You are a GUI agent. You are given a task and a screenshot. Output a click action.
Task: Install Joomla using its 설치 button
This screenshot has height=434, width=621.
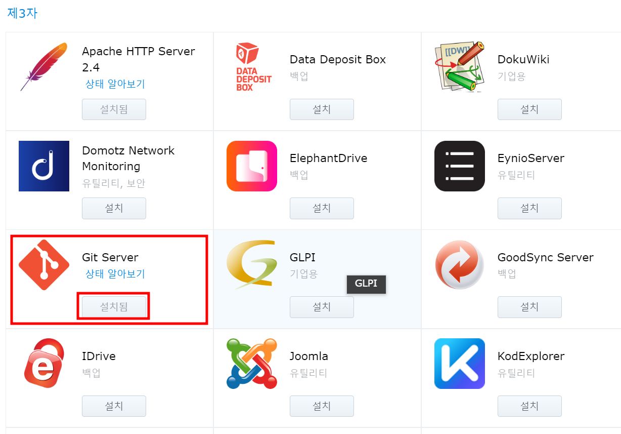[322, 406]
